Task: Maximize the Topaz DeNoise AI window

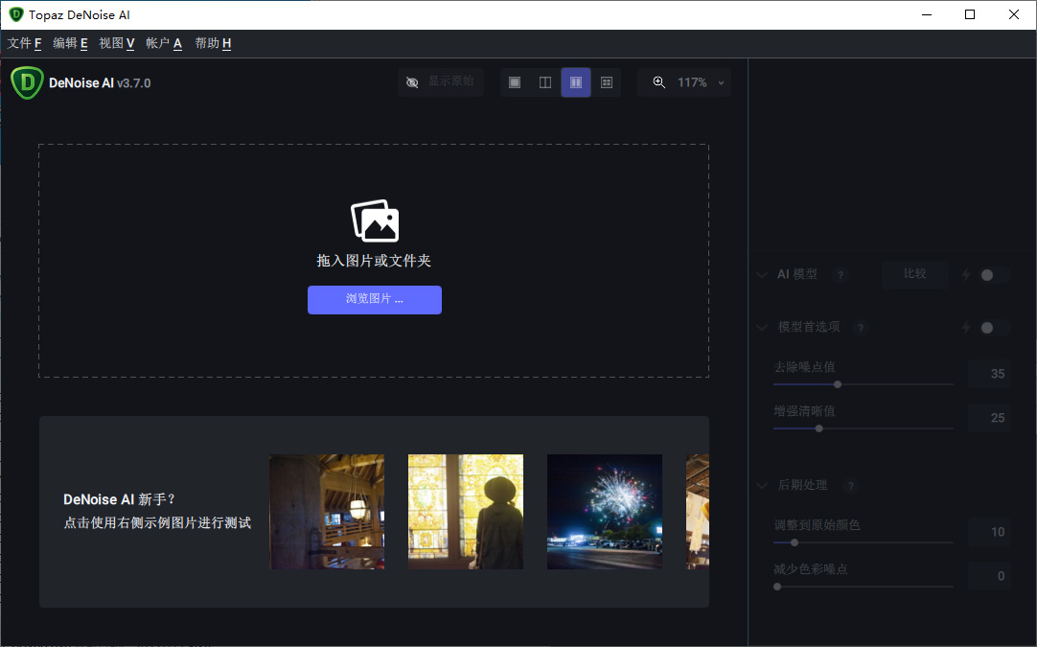Action: tap(970, 14)
